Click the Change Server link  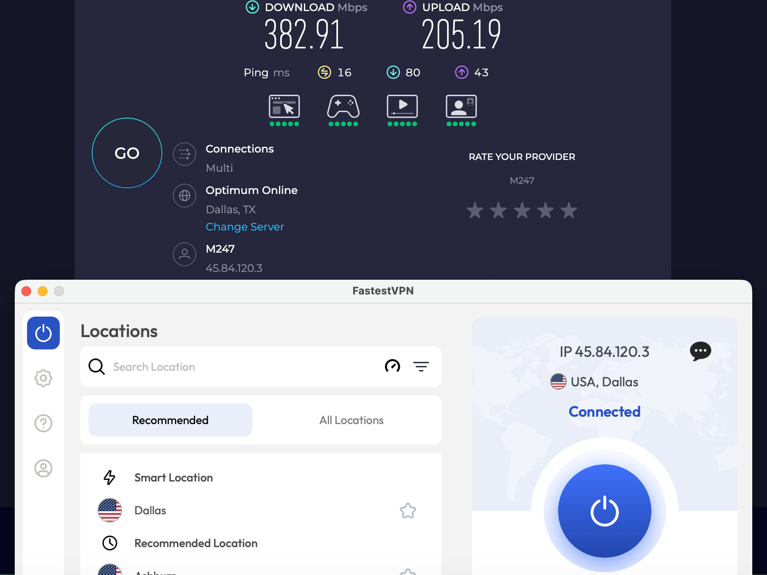point(245,226)
